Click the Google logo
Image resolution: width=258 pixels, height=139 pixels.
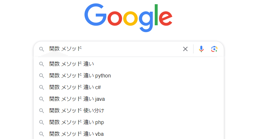point(128,18)
